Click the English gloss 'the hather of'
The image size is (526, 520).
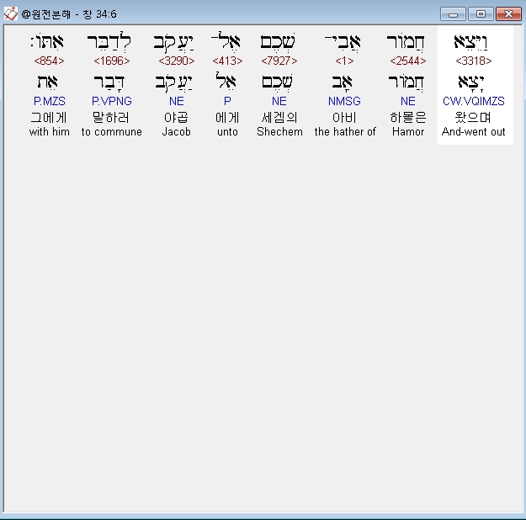(x=345, y=131)
